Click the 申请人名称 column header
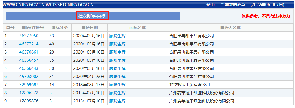The image size is (295, 108). (231, 28)
